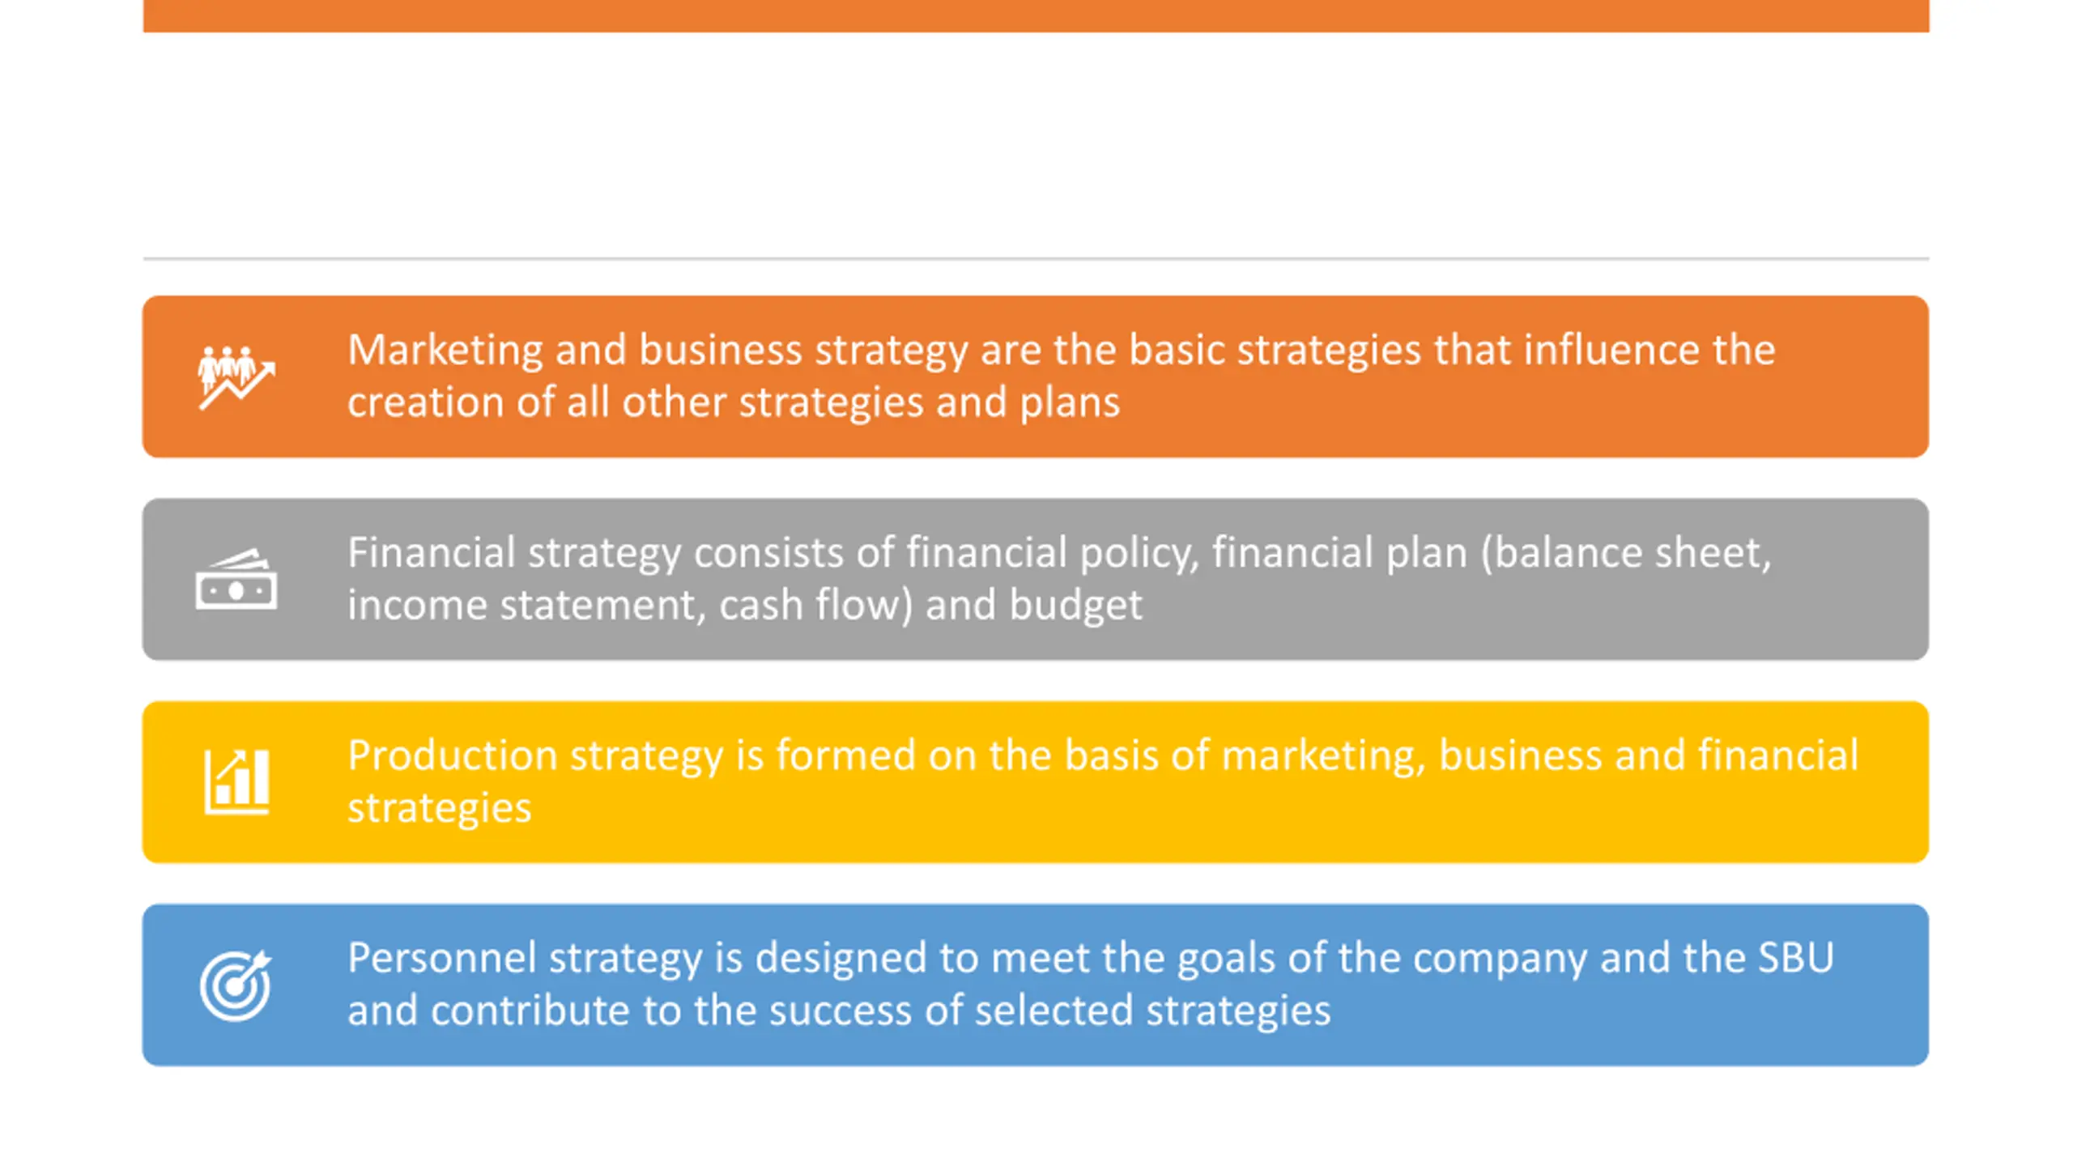Click the words "Personnel strategy" in blue box
Screen dimensions: 2073x1166
click(x=525, y=958)
